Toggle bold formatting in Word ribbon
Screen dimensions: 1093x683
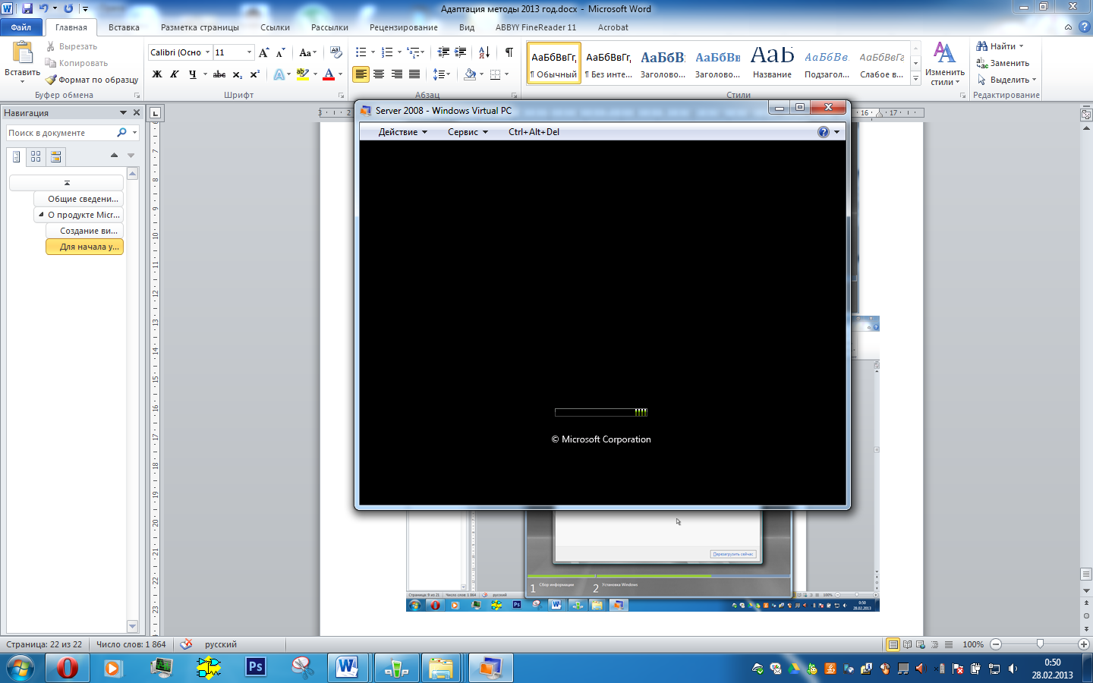pos(157,74)
